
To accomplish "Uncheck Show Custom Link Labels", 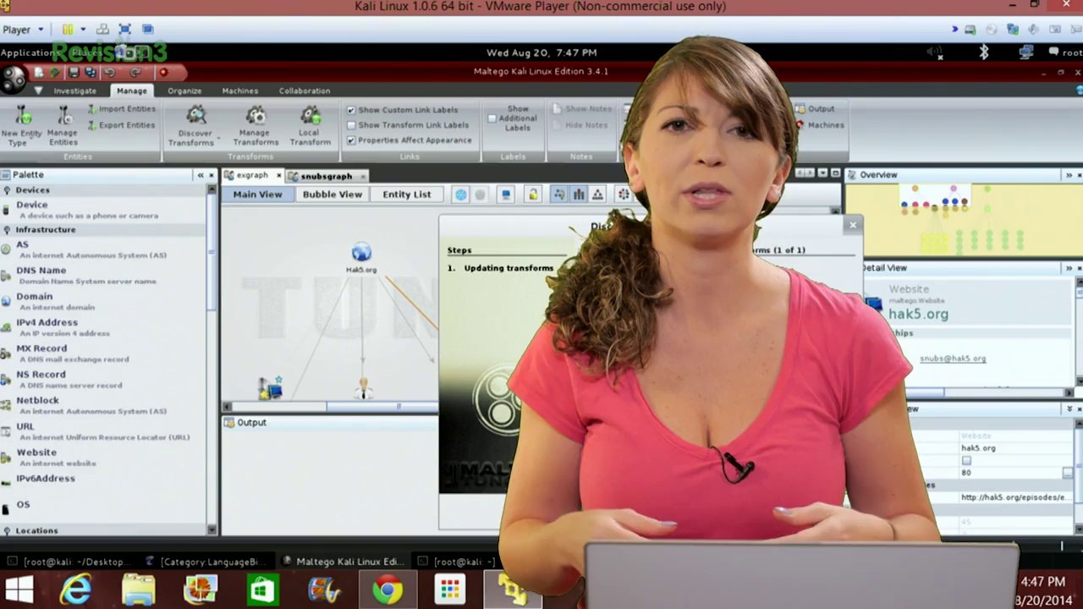I will tap(351, 110).
